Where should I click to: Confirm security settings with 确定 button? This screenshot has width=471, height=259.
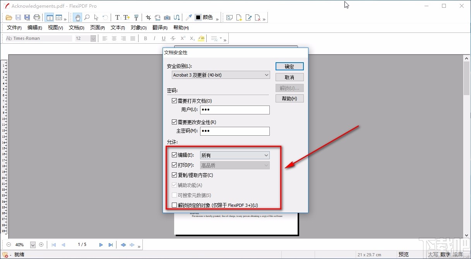pos(289,66)
